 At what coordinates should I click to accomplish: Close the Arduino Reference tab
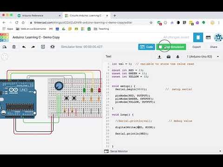60,16
